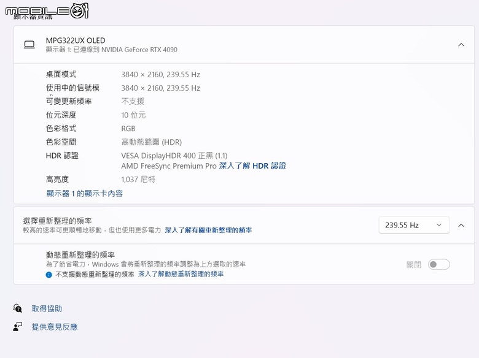Click the 1,037 尼特 brightness value

tap(138, 179)
